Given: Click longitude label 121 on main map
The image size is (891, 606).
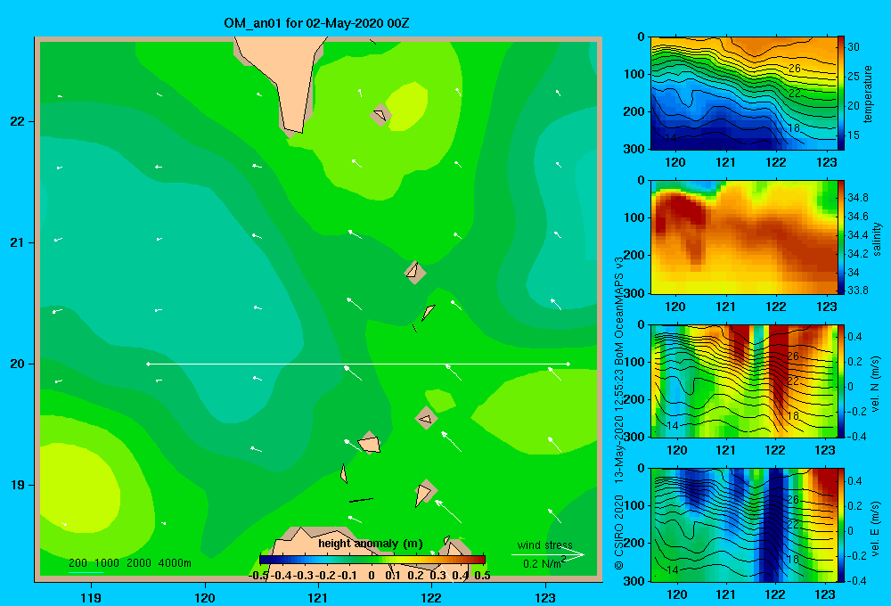Looking at the screenshot, I should point(318,597).
